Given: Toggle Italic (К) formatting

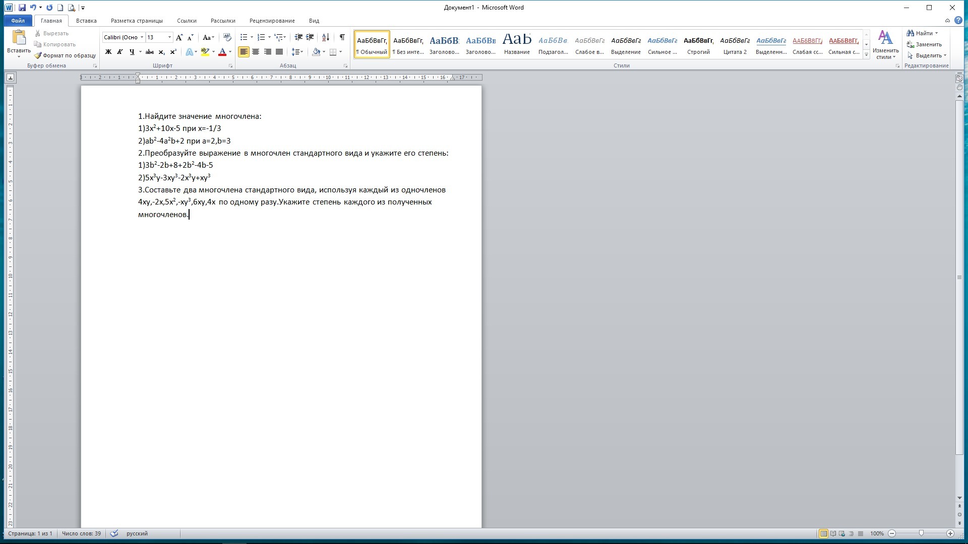Looking at the screenshot, I should tap(120, 52).
